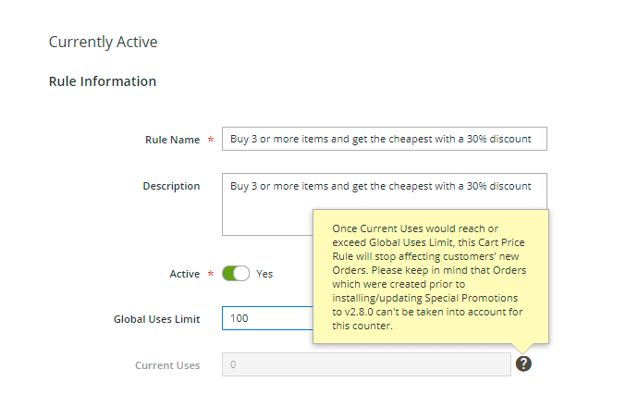Click the Yes text beside the toggle
Viewport: 626px width, 419px height.
[x=264, y=274]
